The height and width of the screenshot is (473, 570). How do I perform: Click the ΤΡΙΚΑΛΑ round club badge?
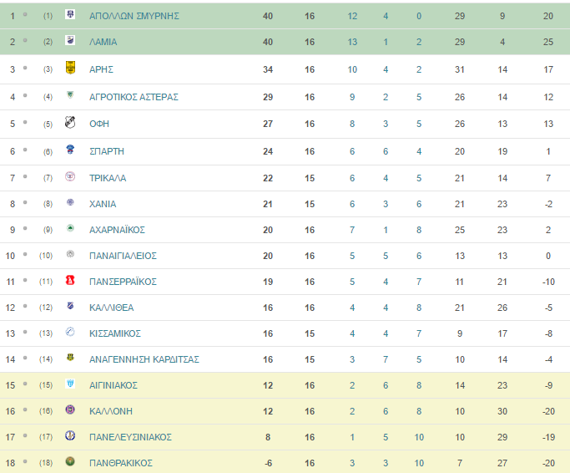pos(70,176)
